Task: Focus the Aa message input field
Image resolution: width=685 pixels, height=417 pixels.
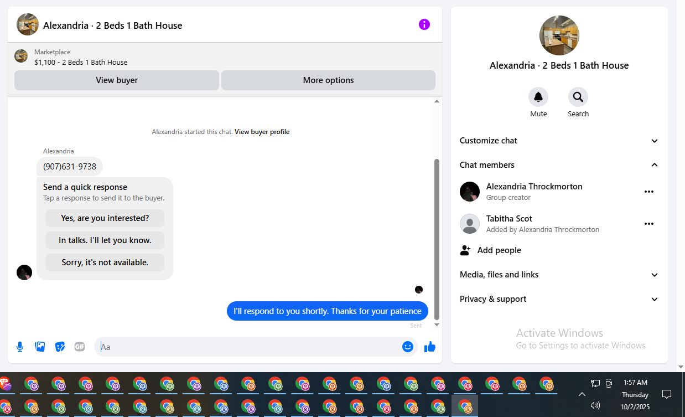Action: click(249, 347)
